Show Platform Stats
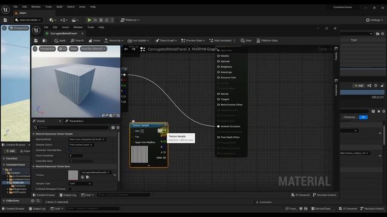This screenshot has height=217, width=387. [267, 40]
